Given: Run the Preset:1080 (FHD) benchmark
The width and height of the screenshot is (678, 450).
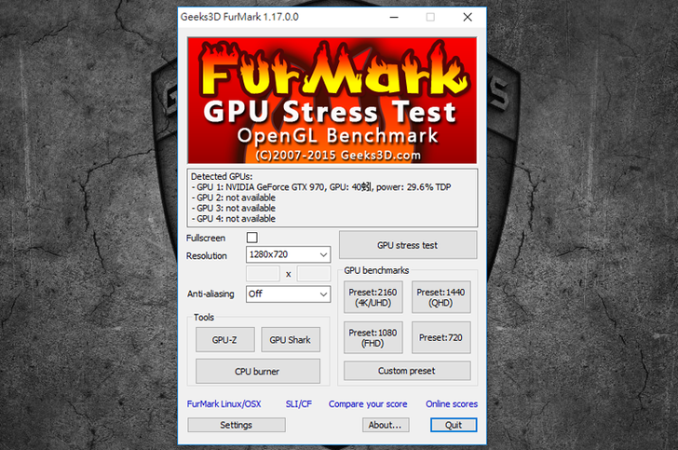Looking at the screenshot, I should [373, 337].
